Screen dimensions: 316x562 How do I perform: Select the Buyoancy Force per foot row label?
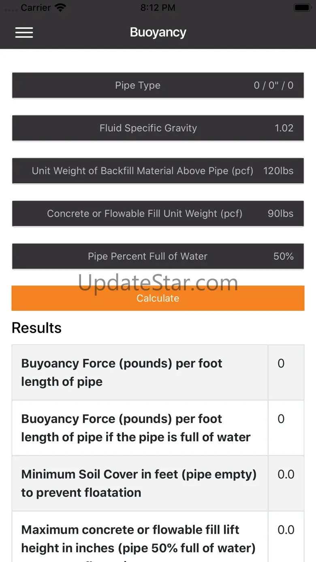[122, 372]
